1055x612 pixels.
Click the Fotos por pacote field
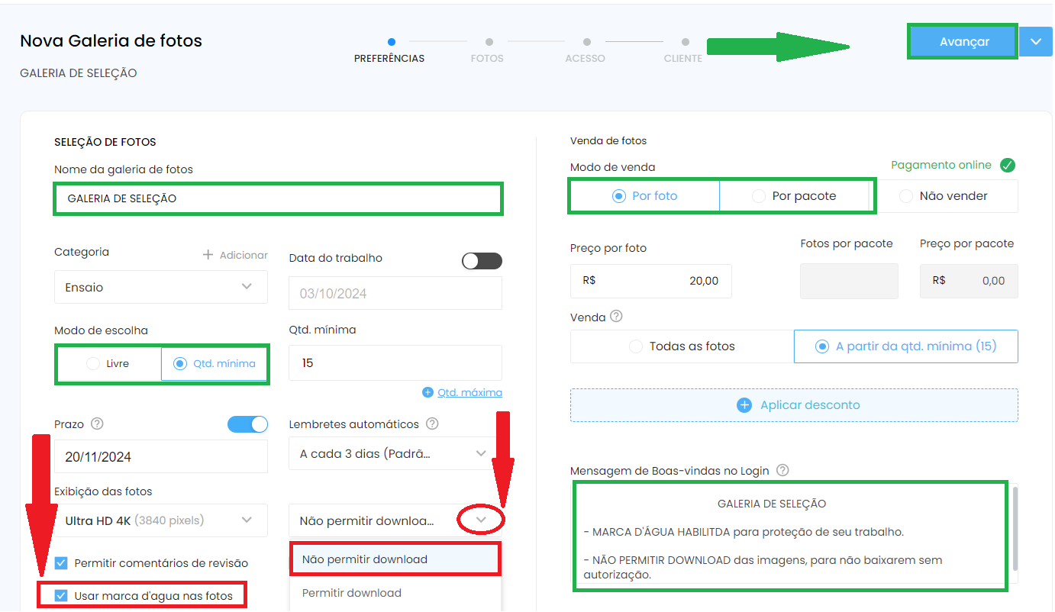click(x=849, y=281)
